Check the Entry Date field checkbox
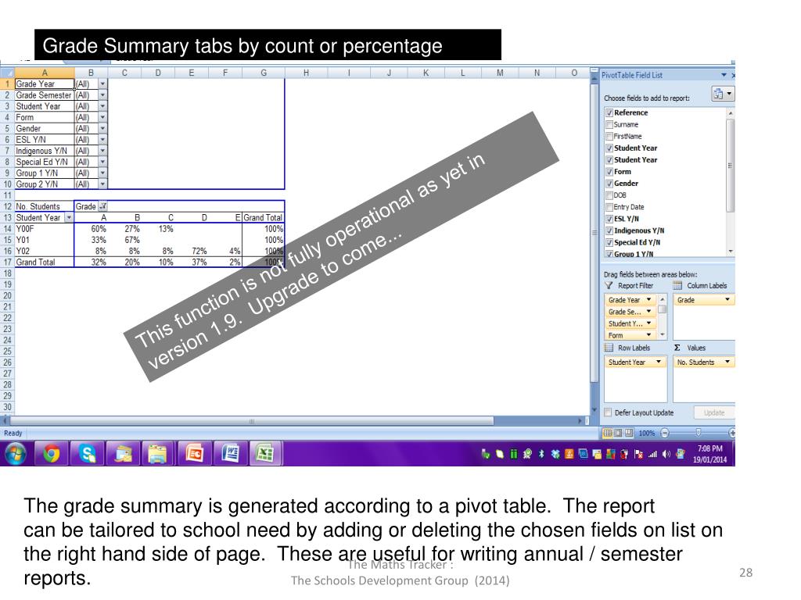The height and width of the screenshot is (600, 801). click(609, 207)
